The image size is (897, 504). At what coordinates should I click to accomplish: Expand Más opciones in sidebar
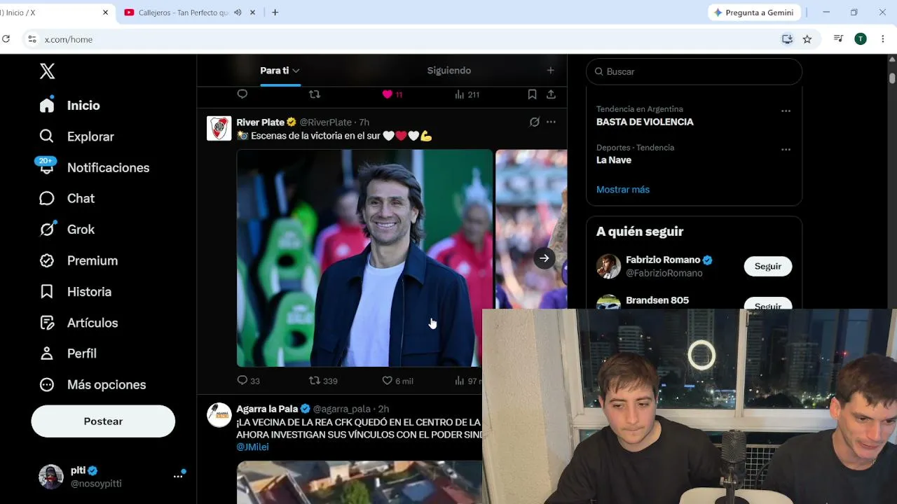click(x=93, y=384)
